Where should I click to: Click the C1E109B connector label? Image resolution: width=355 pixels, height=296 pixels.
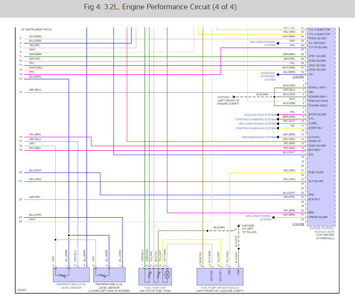(298, 224)
